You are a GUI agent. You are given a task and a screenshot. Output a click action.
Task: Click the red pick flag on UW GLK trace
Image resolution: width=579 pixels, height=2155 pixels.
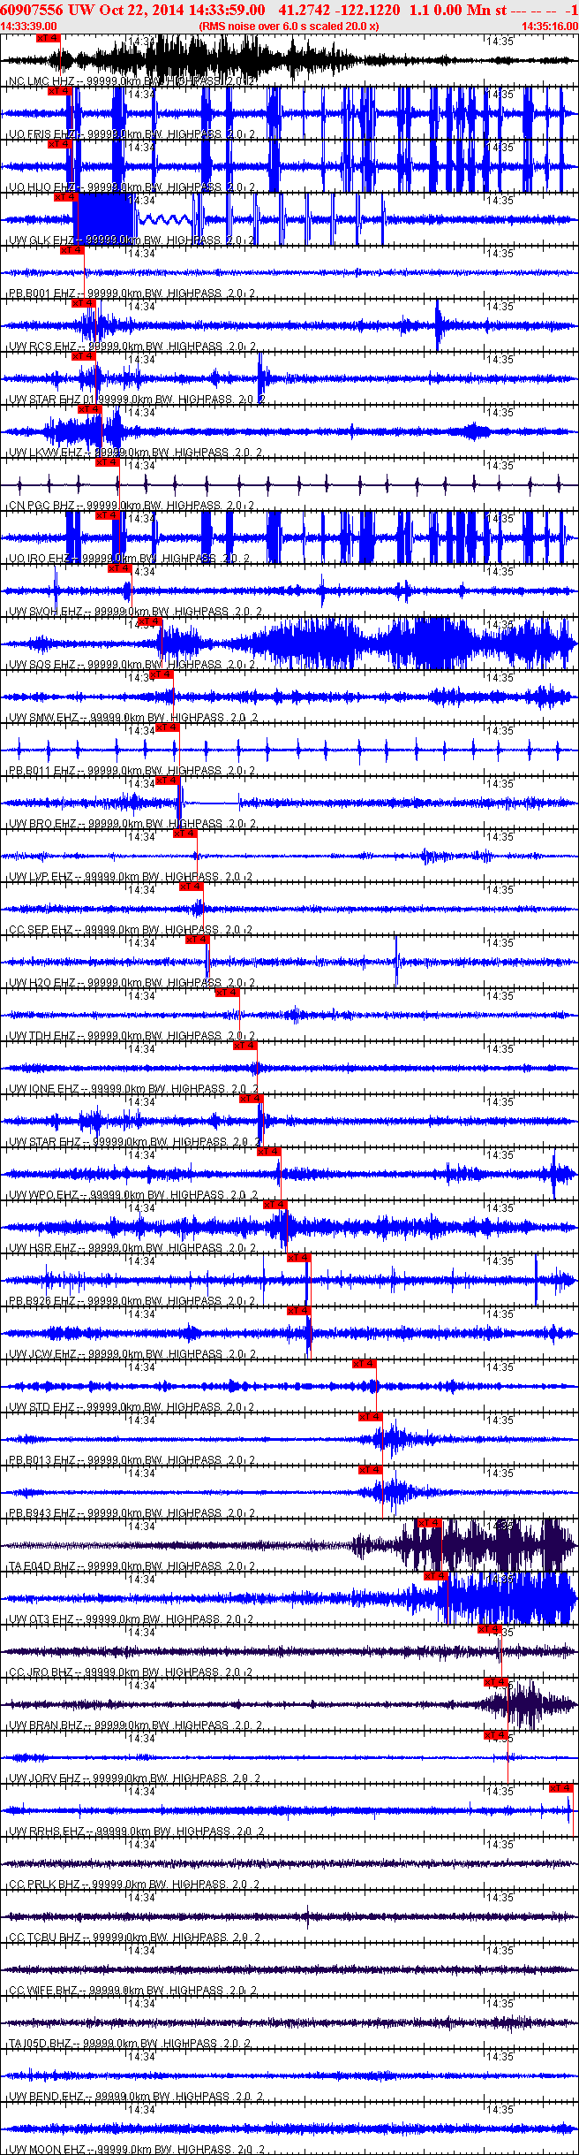[x=66, y=197]
